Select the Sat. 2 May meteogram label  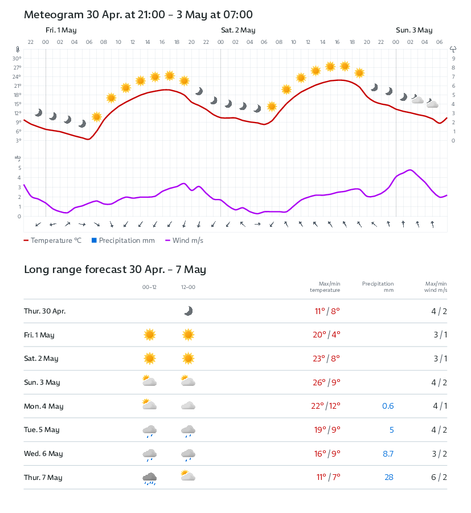click(x=238, y=30)
